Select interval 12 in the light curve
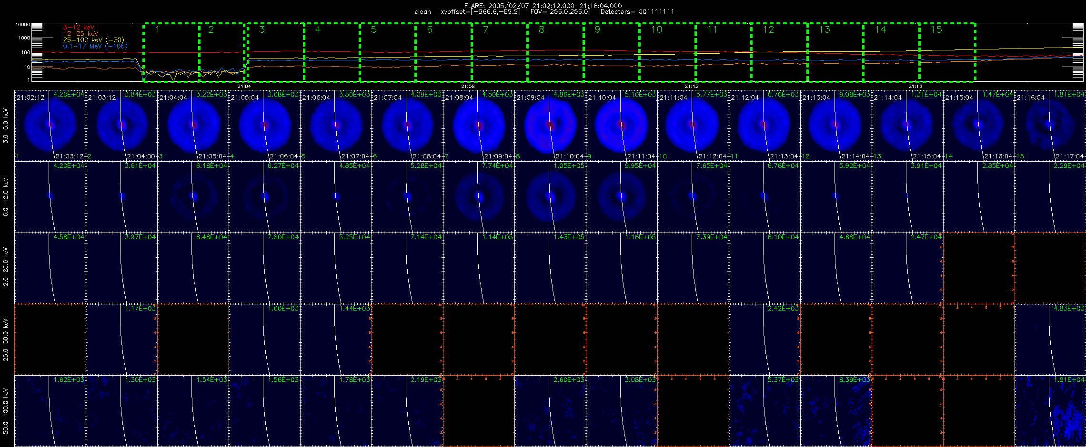This screenshot has width=1086, height=447. (x=779, y=52)
